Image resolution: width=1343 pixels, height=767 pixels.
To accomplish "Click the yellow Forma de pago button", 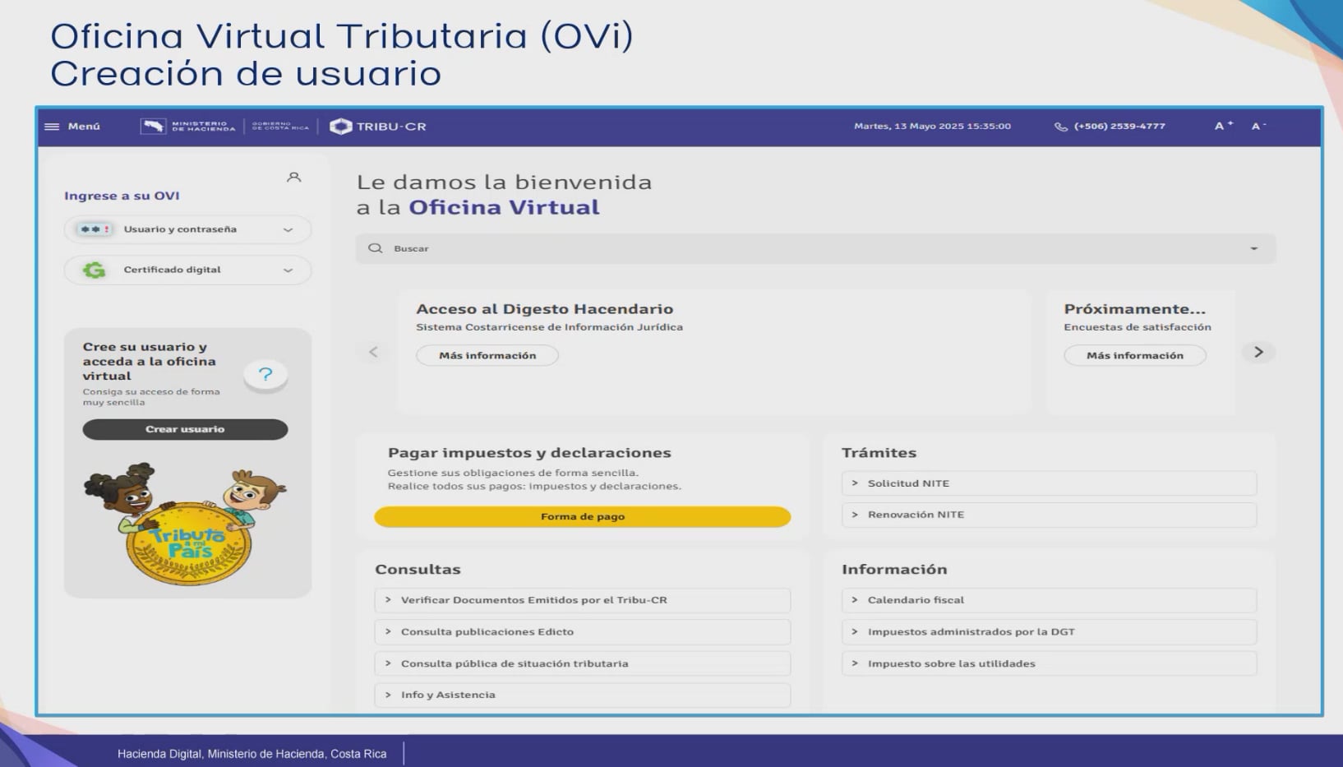I will click(x=582, y=516).
